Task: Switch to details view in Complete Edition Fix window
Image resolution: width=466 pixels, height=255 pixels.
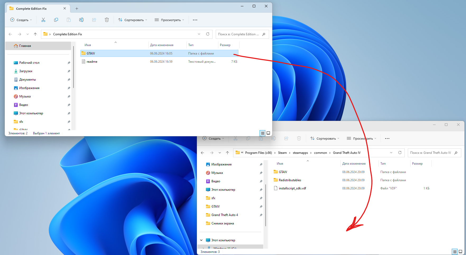Action: pos(262,133)
